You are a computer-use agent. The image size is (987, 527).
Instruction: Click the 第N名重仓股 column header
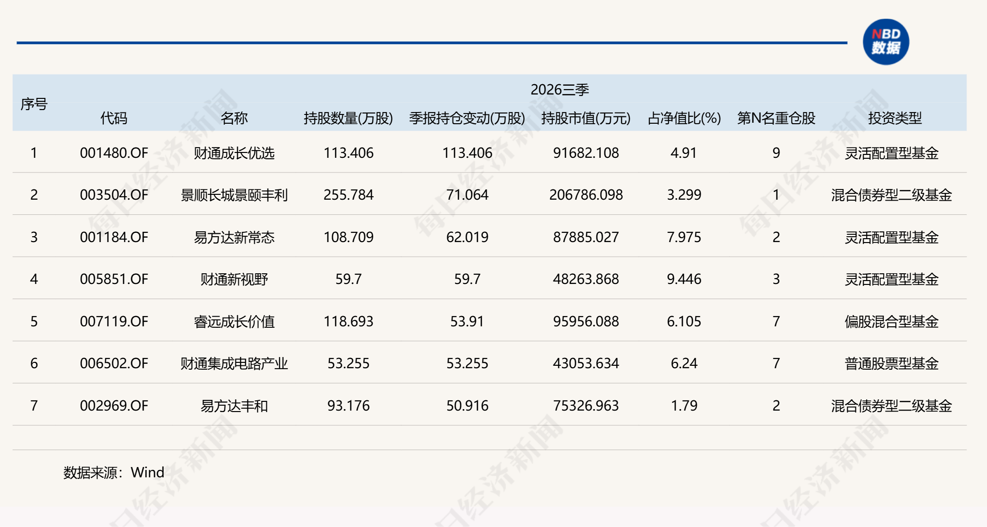point(776,118)
